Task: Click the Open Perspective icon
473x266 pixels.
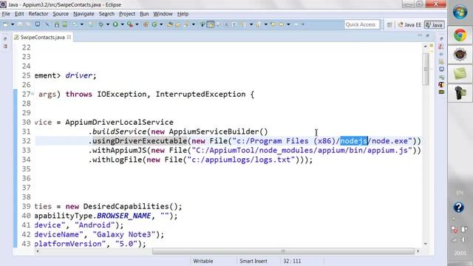Action: tap(389, 24)
